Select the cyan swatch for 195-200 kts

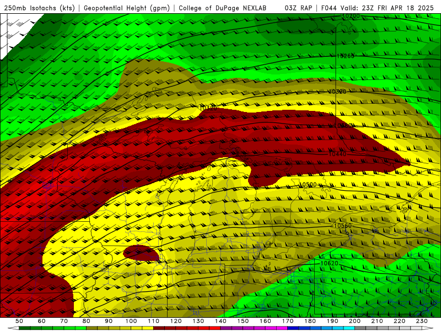pos(349,328)
